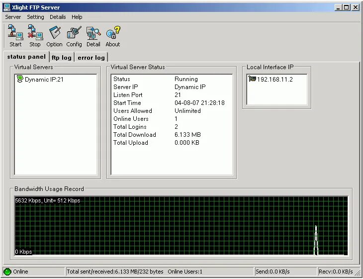Open the Details menu

[58, 17]
